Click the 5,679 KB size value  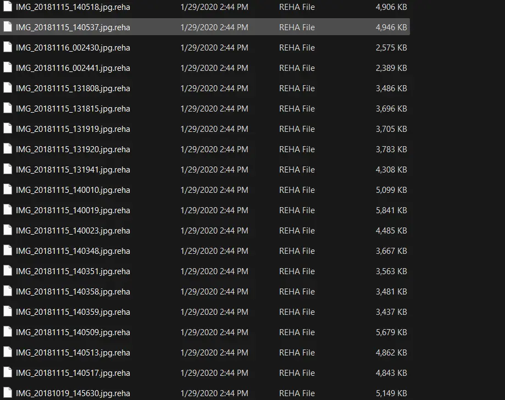tap(391, 332)
